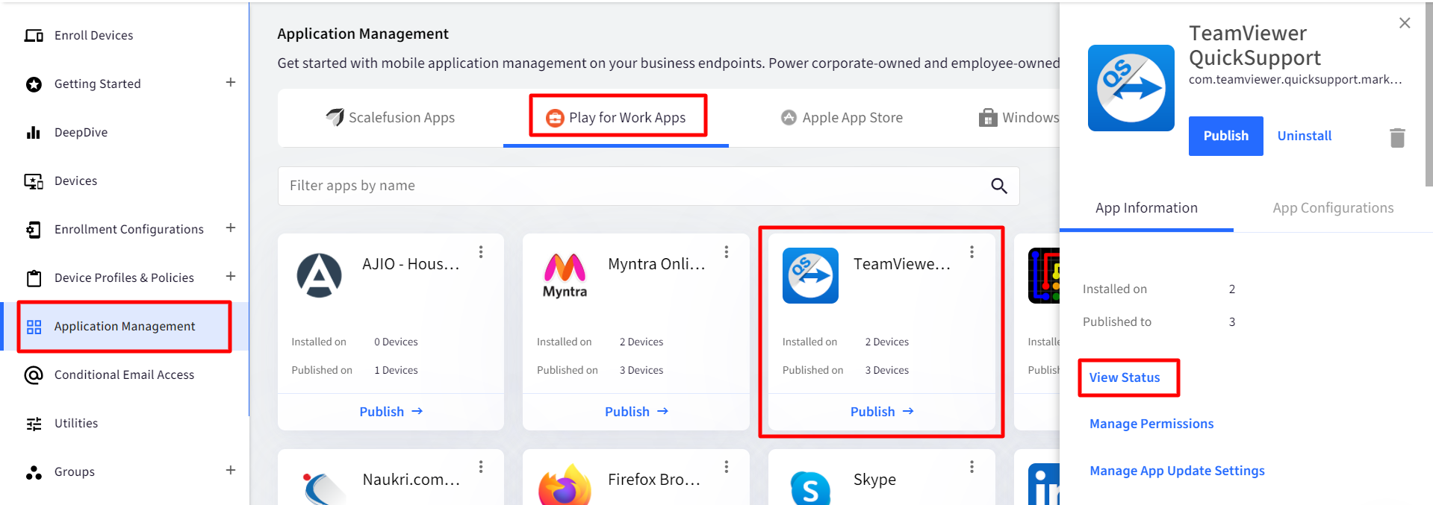Click Conditional Email Access label

124,375
